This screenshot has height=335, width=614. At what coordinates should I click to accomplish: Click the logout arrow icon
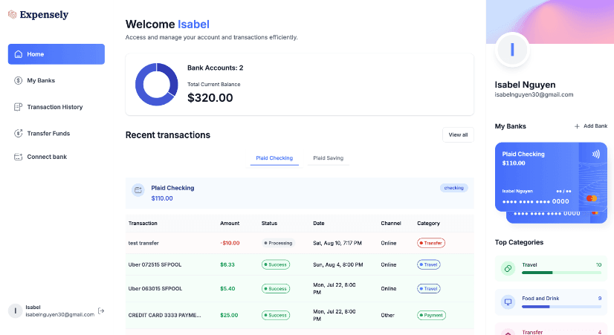point(101,310)
